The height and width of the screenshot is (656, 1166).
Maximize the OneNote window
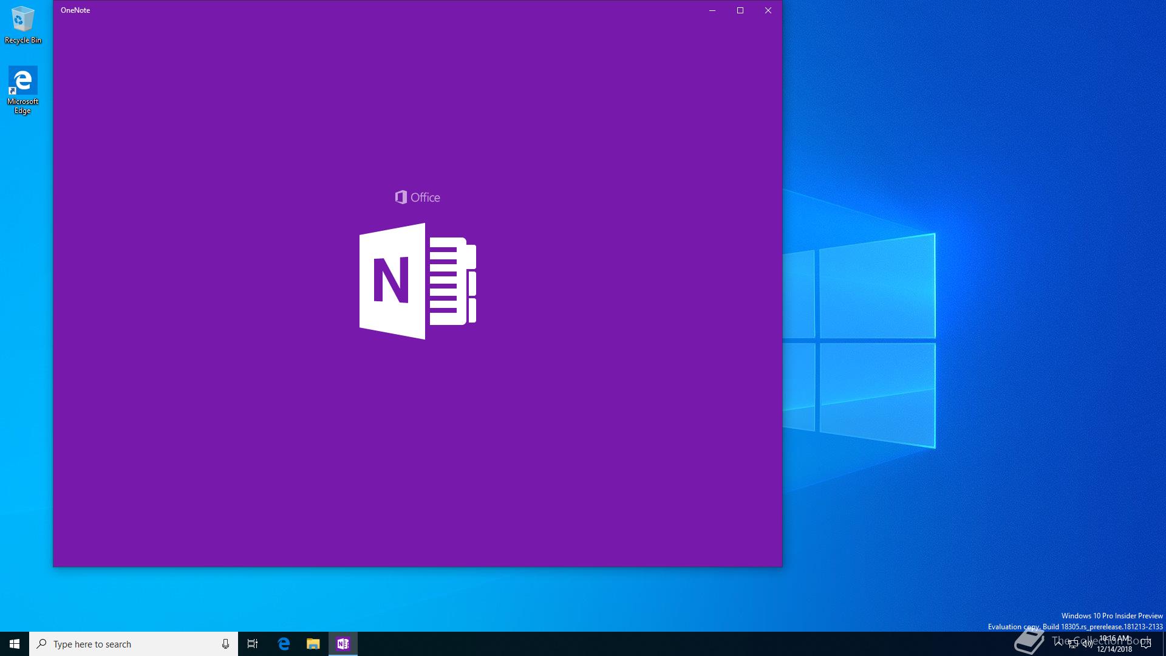pyautogui.click(x=740, y=10)
